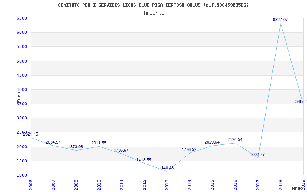Click the 2321.15 data label
The height and width of the screenshot is (192, 307).
coord(31,134)
